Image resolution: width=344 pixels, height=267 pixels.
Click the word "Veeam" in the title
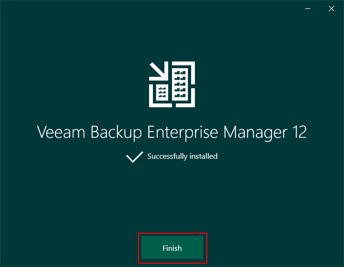click(x=61, y=132)
